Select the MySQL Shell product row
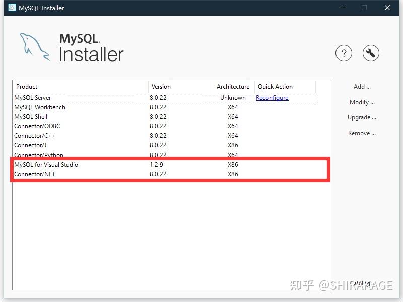Image resolution: width=403 pixels, height=302 pixels. pyautogui.click(x=76, y=117)
